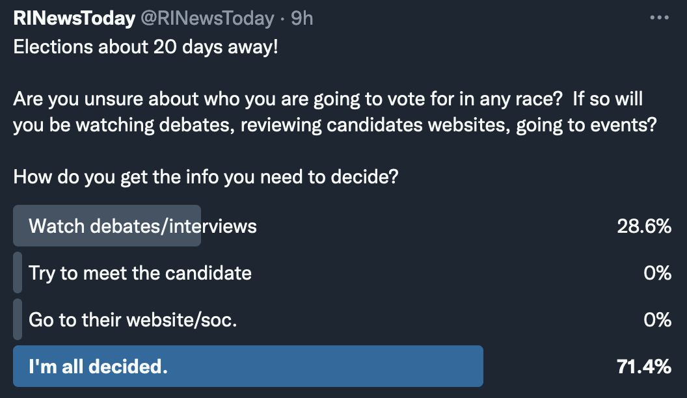Select the "I'm all decided." poll option
687x398 pixels.
tap(98, 367)
